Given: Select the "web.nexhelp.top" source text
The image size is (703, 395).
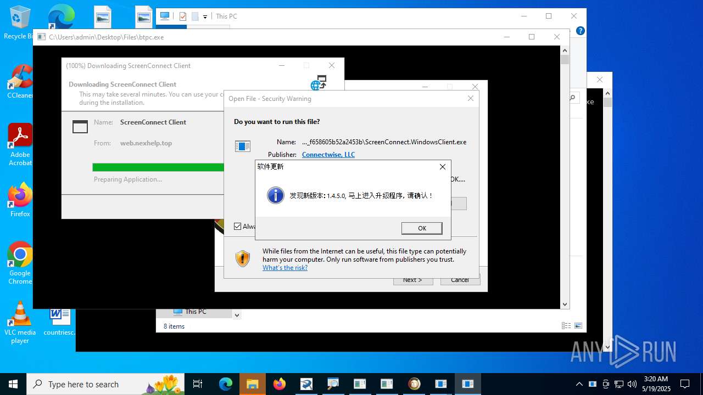Looking at the screenshot, I should (x=146, y=143).
